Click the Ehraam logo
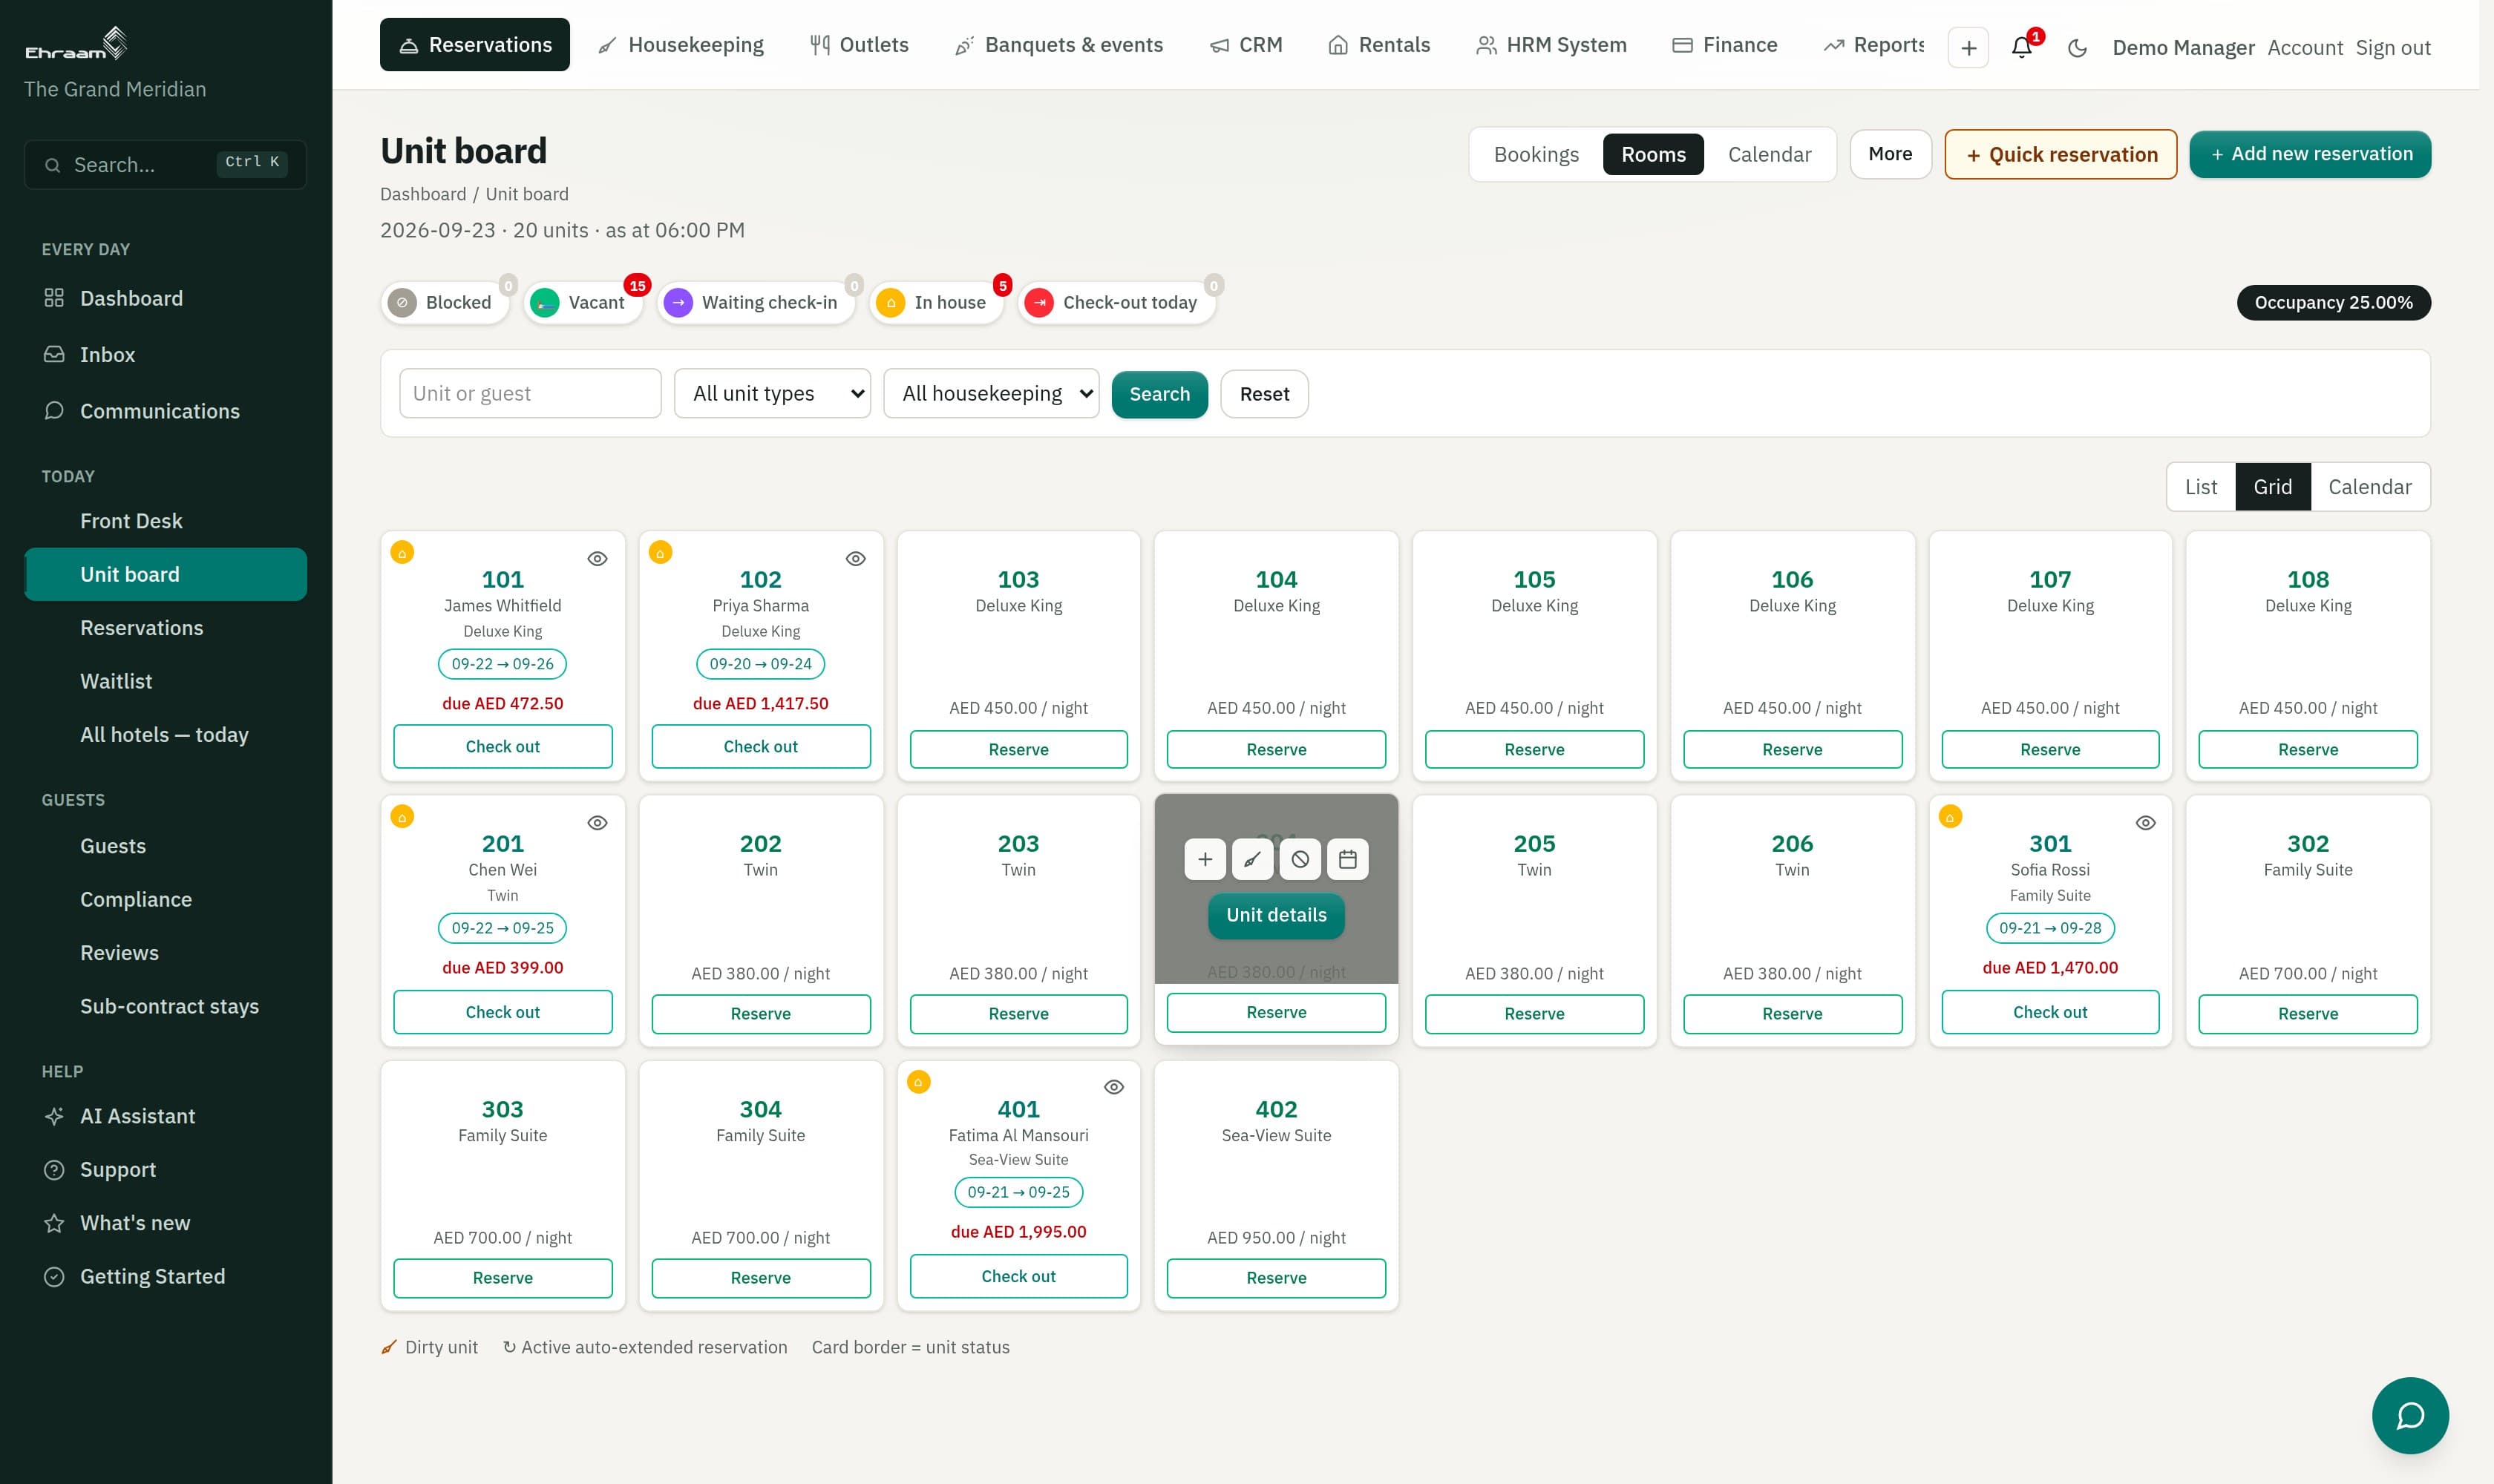The height and width of the screenshot is (1484, 2494). [x=76, y=44]
